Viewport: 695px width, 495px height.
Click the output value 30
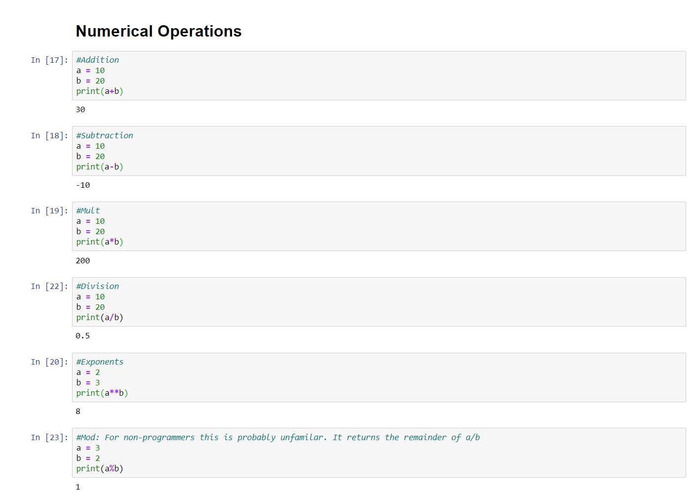[80, 110]
